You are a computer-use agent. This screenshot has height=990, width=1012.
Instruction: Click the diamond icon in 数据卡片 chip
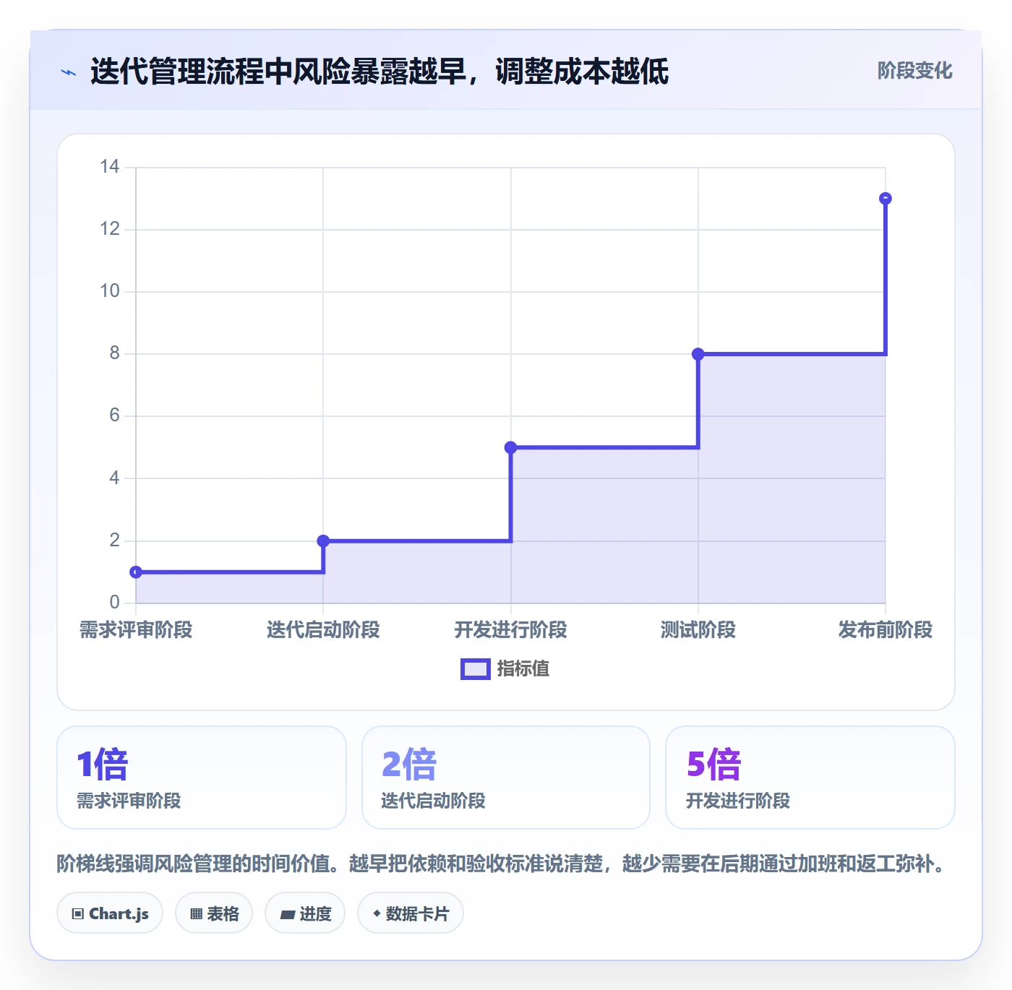377,913
